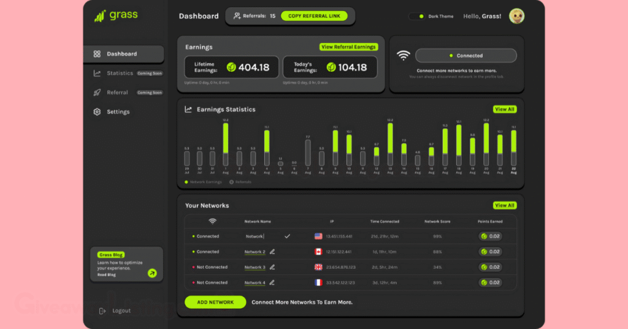Toggle the Referrals legend item
This screenshot has height=329, width=628.
pyautogui.click(x=240, y=182)
